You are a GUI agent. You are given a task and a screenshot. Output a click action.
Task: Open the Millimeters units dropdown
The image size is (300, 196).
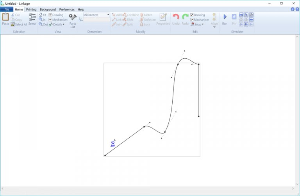click(96, 15)
